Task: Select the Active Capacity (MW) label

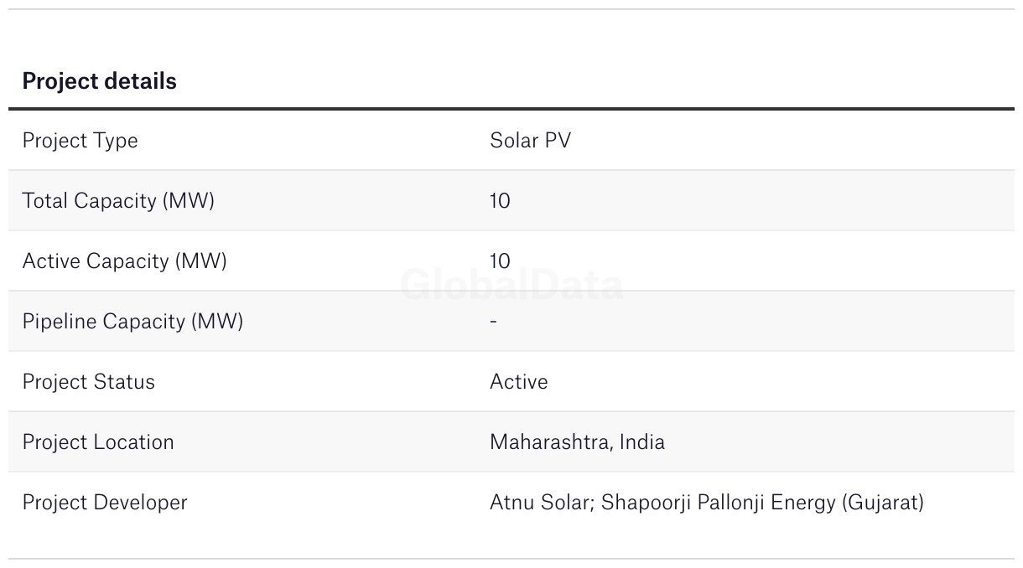Action: pos(124,261)
